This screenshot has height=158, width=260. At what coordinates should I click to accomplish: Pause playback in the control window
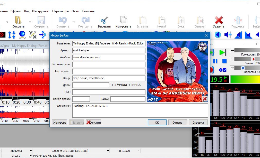[215, 61]
